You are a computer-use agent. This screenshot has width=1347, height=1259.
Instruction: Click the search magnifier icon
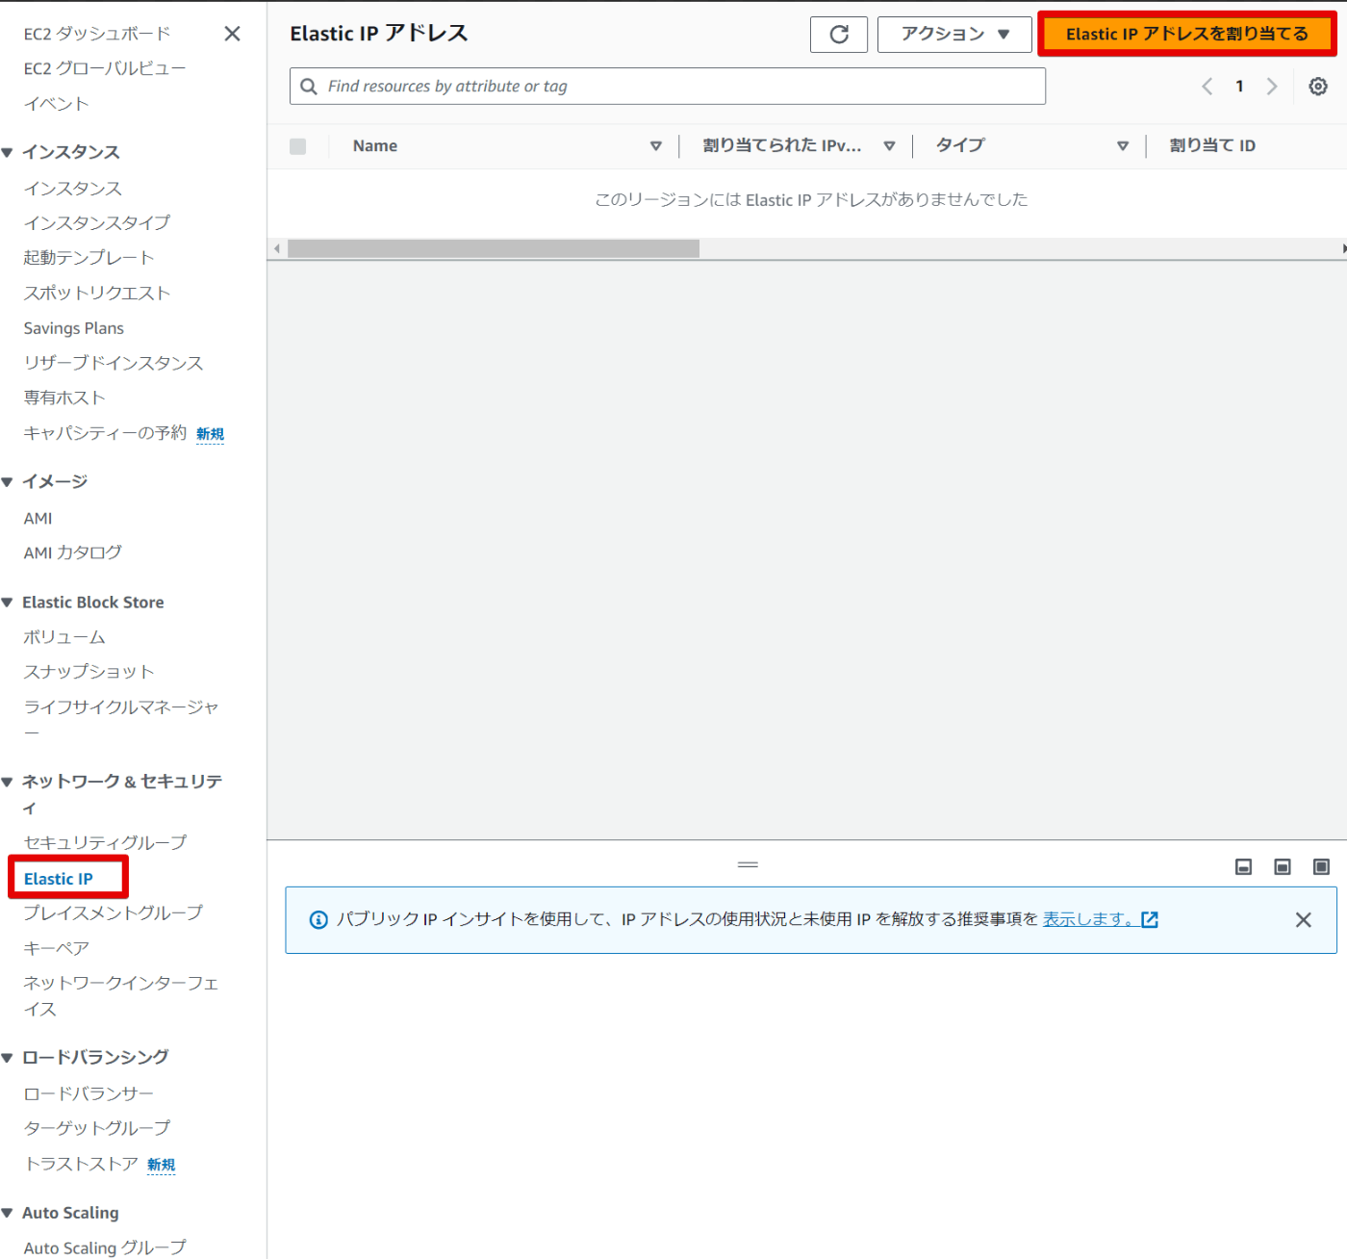309,87
